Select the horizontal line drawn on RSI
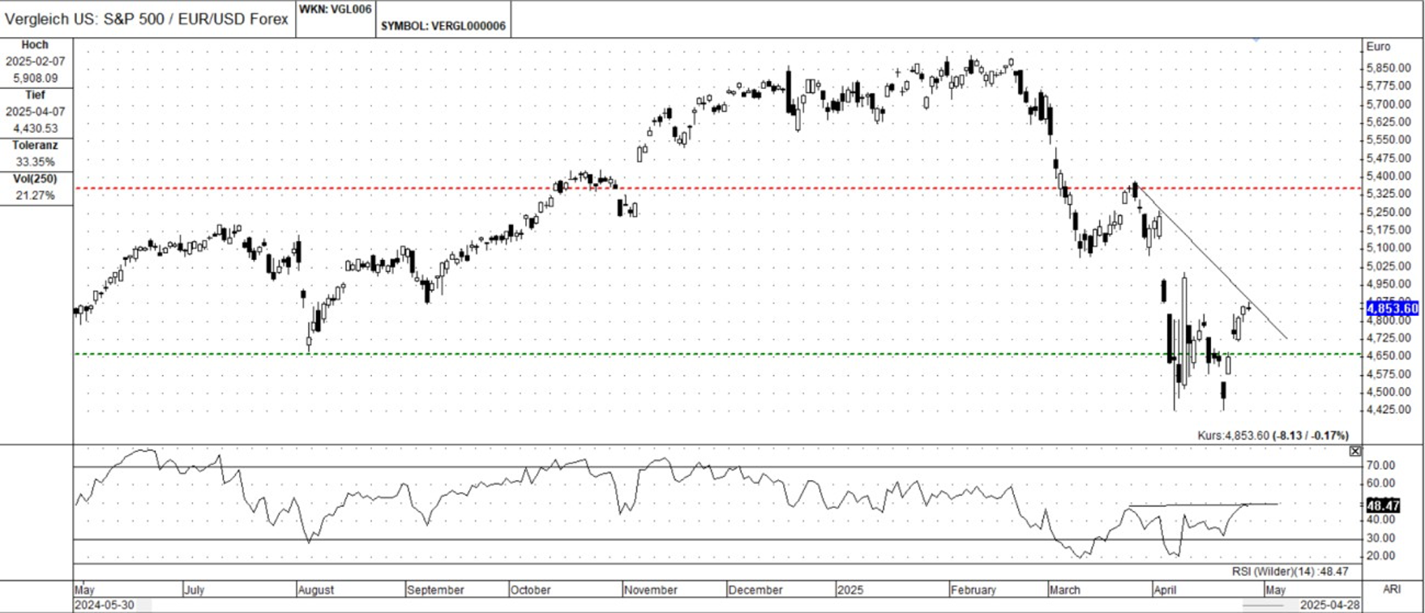Image resolution: width=1425 pixels, height=613 pixels. (1200, 505)
